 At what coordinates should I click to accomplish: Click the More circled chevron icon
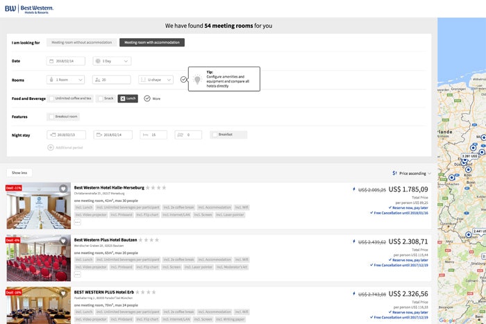147,99
